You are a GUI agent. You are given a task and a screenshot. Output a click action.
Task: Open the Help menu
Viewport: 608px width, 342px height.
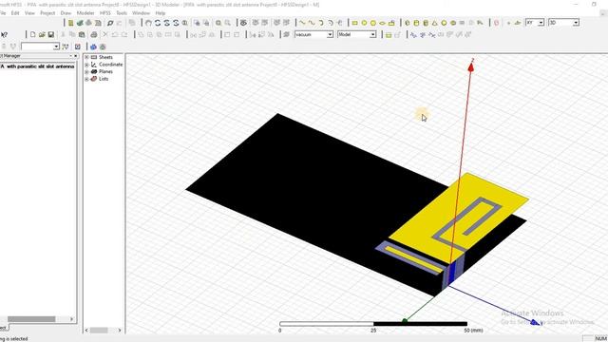(x=161, y=12)
